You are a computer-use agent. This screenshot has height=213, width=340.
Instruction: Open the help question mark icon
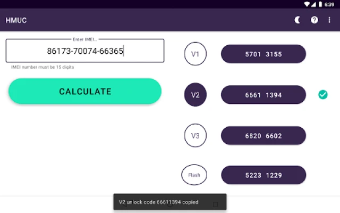[314, 20]
